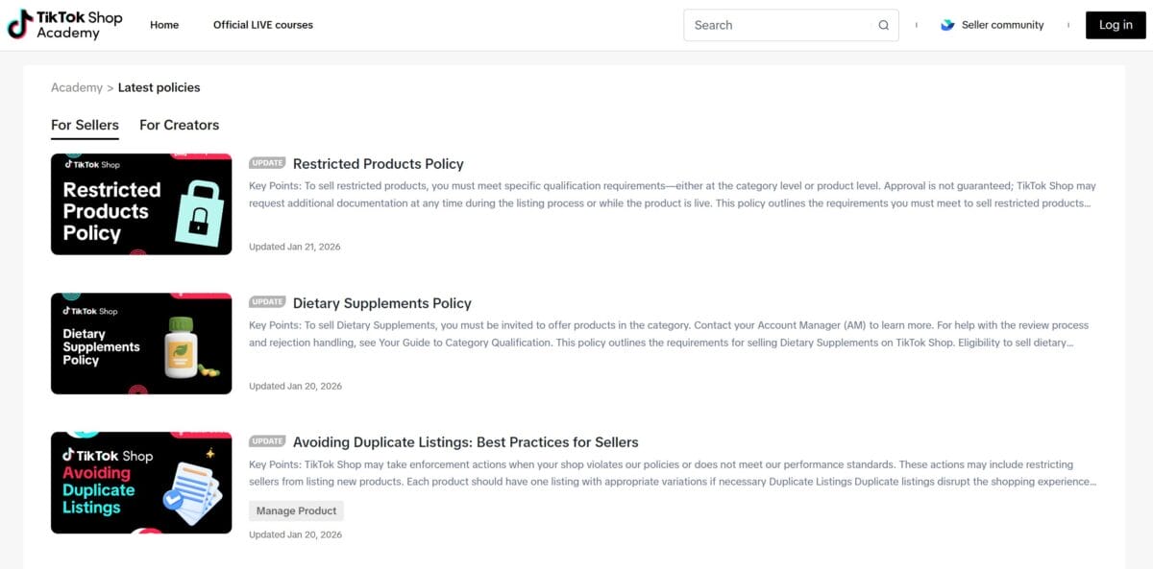Click the UPDATE badge beside Restricted Products Policy
The image size is (1153, 569).
(x=267, y=162)
